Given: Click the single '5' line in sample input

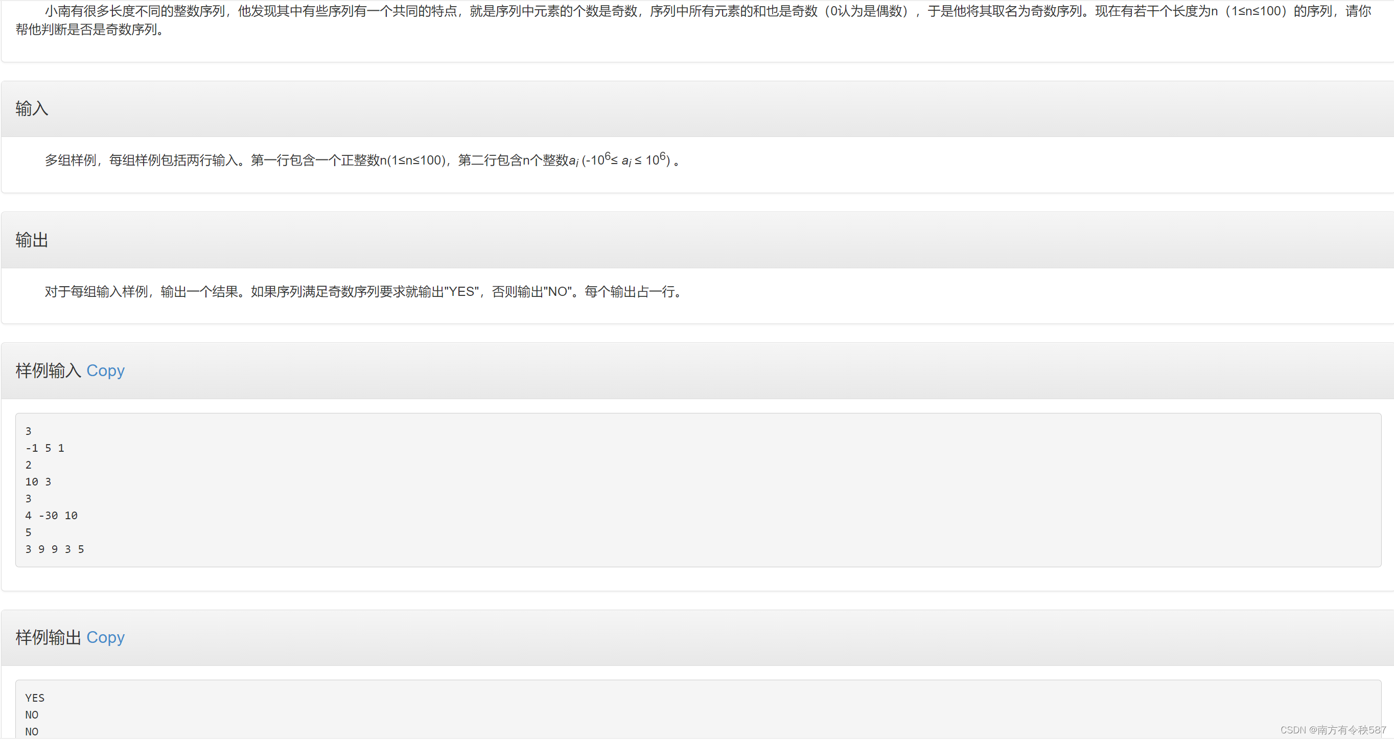Looking at the screenshot, I should point(28,533).
